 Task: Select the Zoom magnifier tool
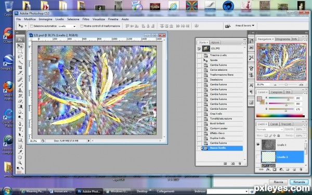pyautogui.click(x=20, y=163)
